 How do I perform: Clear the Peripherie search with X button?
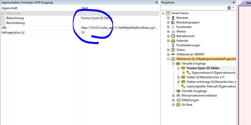pyautogui.click(x=229, y=8)
